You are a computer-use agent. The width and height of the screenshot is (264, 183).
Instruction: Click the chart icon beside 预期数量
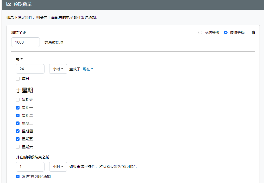(x=9, y=4)
